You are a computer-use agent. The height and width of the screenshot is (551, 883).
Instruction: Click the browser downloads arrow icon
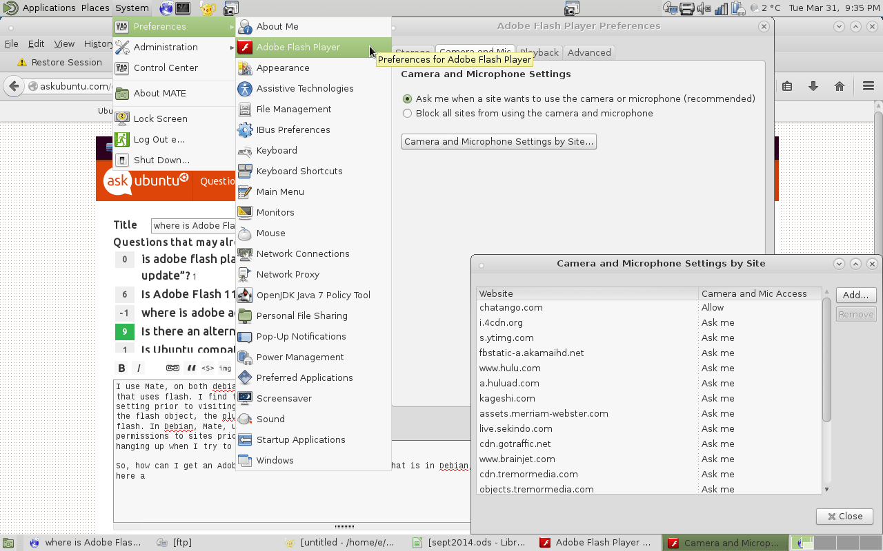(x=813, y=86)
